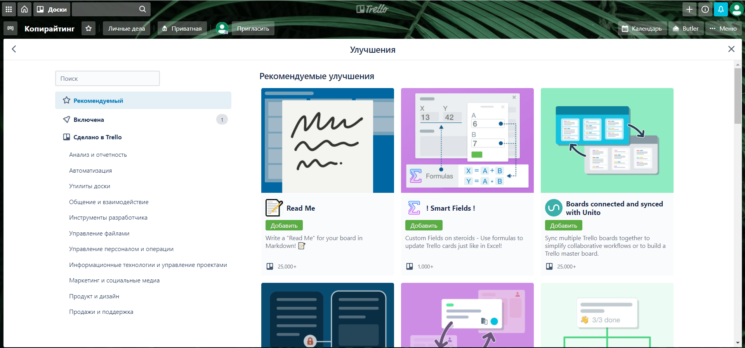
Task: Open Управление персоналом и операции category
Action: [x=121, y=249]
